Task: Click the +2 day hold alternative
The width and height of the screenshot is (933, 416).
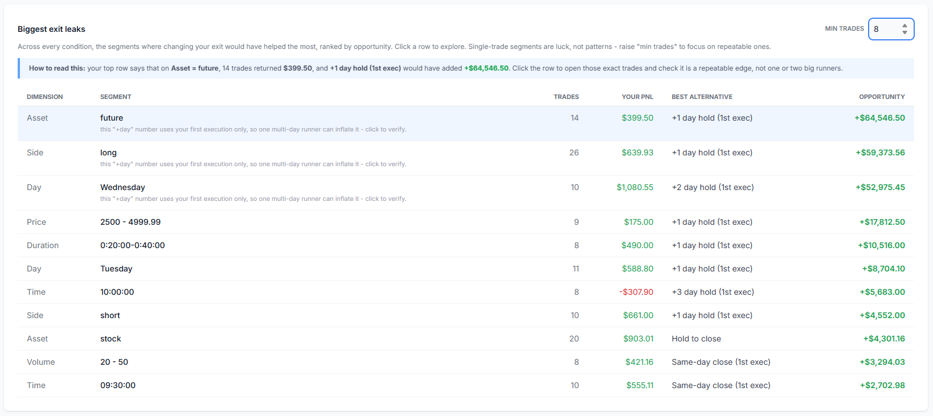Action: 713,187
